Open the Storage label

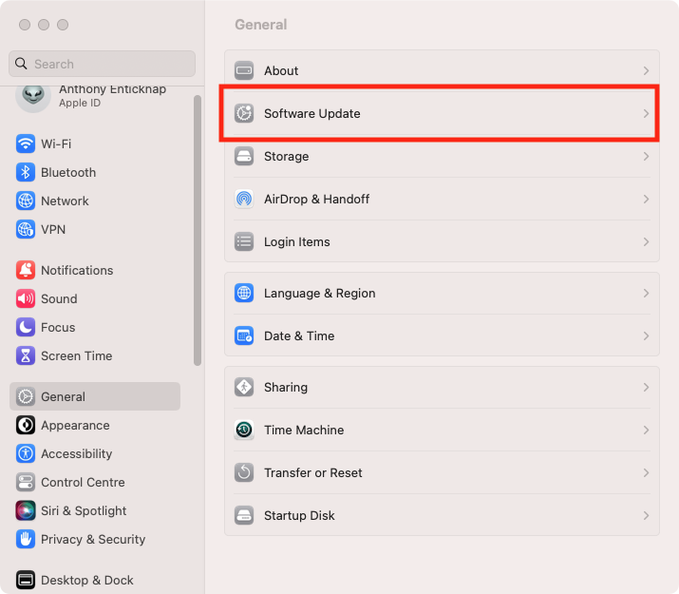click(286, 157)
